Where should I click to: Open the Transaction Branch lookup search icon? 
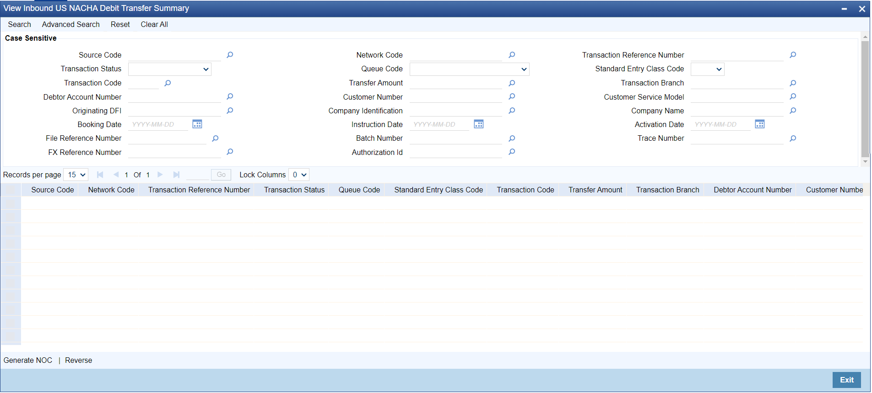coord(793,83)
